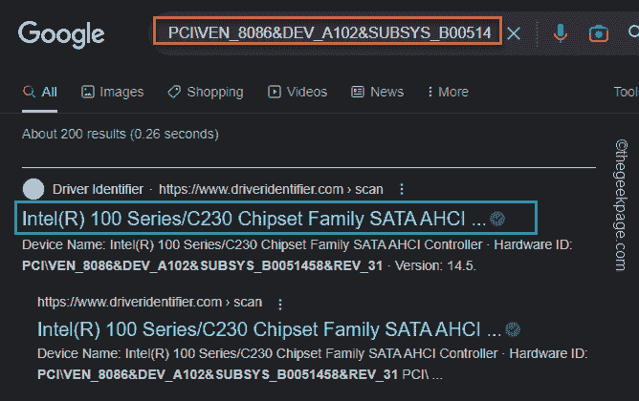The image size is (639, 401).
Task: Click the Google logo
Action: click(x=63, y=35)
